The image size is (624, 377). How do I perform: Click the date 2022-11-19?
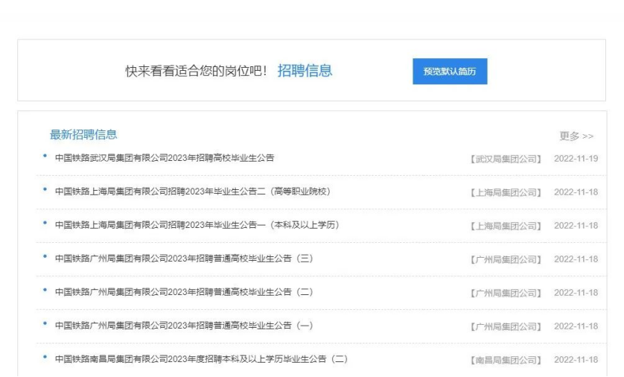(x=576, y=159)
